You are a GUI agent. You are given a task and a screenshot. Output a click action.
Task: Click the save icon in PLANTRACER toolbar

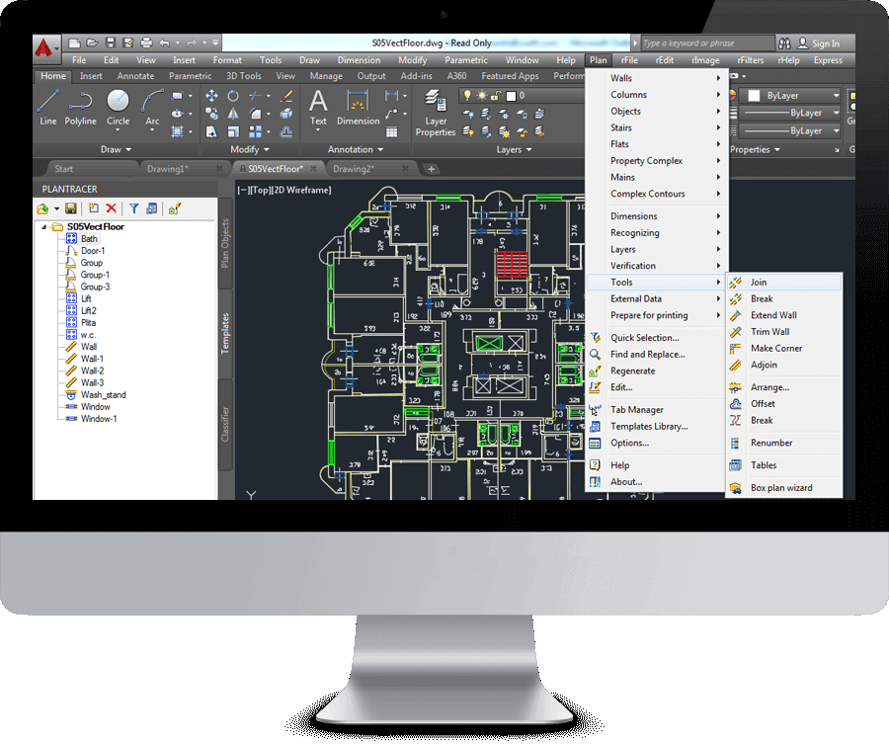72,208
